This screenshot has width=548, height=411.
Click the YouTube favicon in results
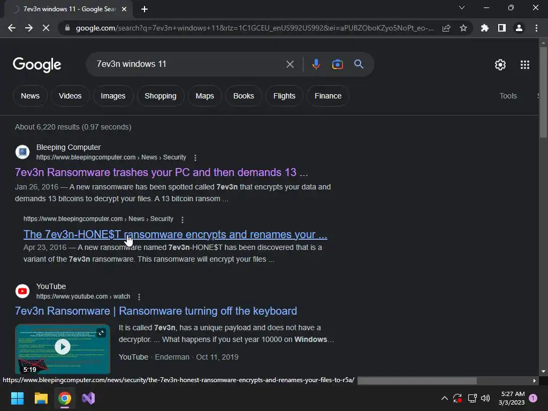pos(22,291)
